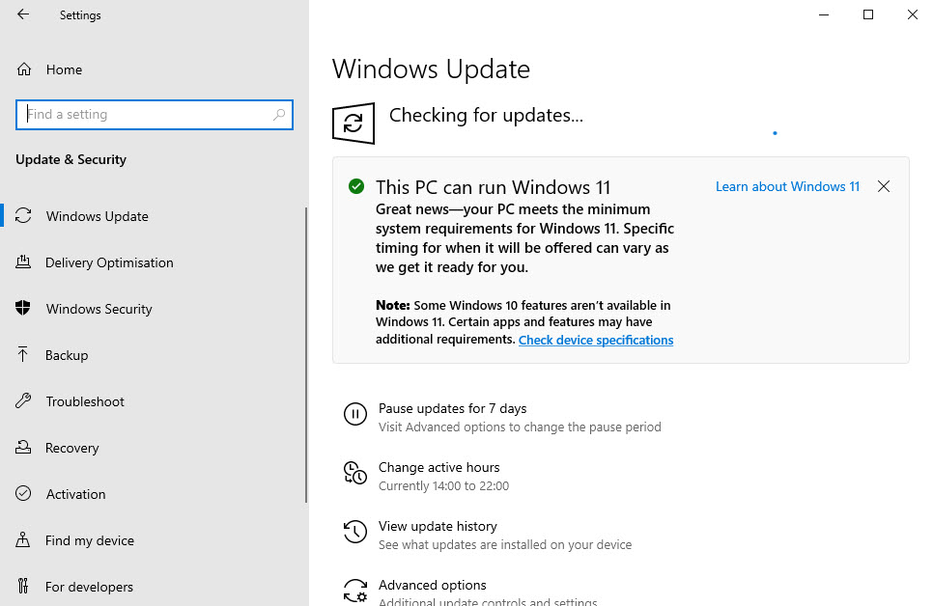Go back using the Settings back arrow
Image resolution: width=933 pixels, height=606 pixels.
(x=23, y=14)
